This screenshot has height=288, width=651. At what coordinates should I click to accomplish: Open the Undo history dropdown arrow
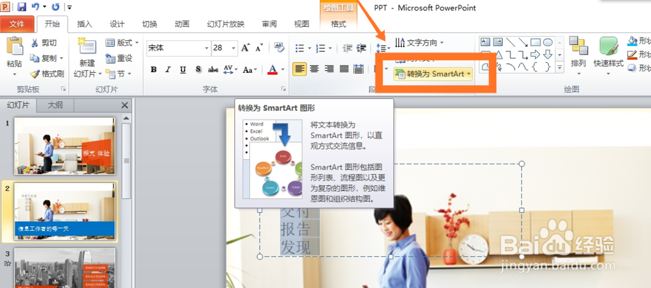tap(44, 7)
